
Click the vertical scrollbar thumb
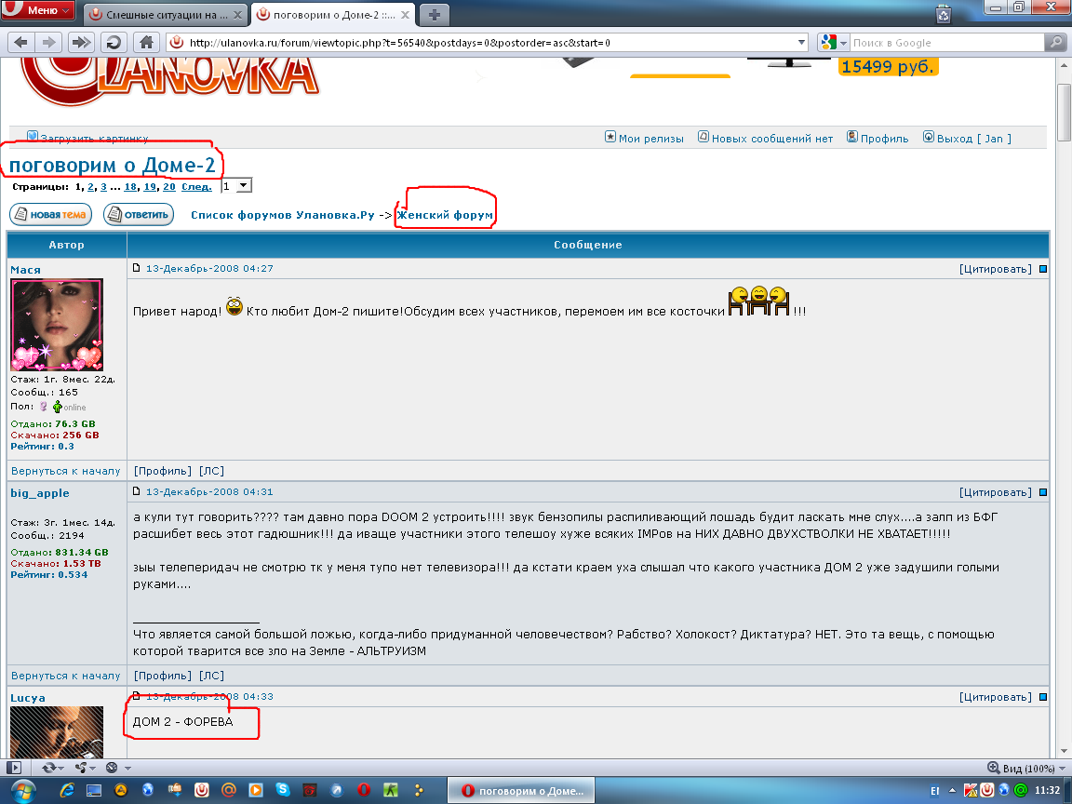(x=1064, y=113)
